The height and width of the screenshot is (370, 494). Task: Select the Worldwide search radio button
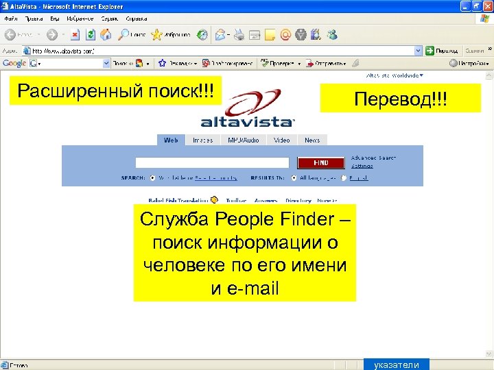152,177
